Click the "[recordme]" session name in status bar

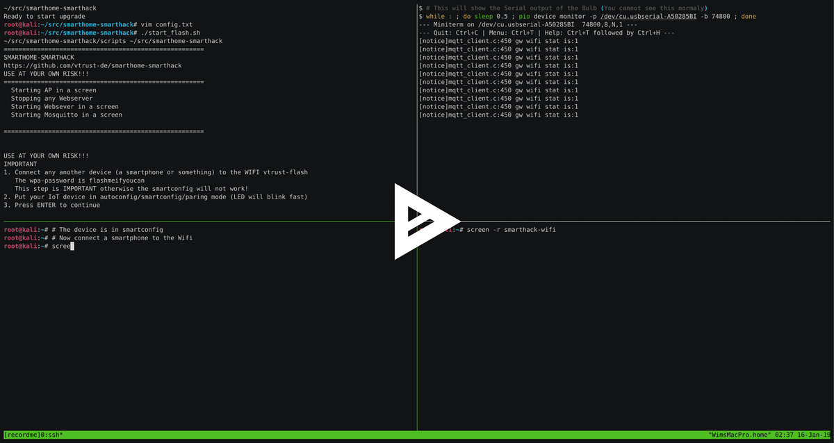point(22,435)
